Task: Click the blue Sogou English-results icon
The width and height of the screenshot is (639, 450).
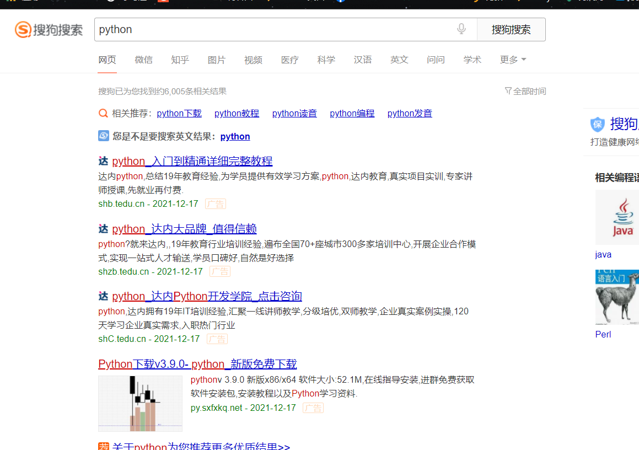Action: 104,136
